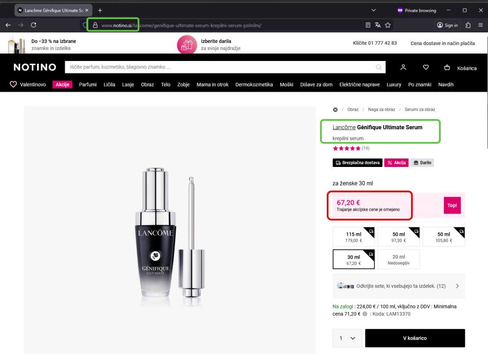Open the Parfumi menu
The image size is (488, 354).
coord(88,85)
